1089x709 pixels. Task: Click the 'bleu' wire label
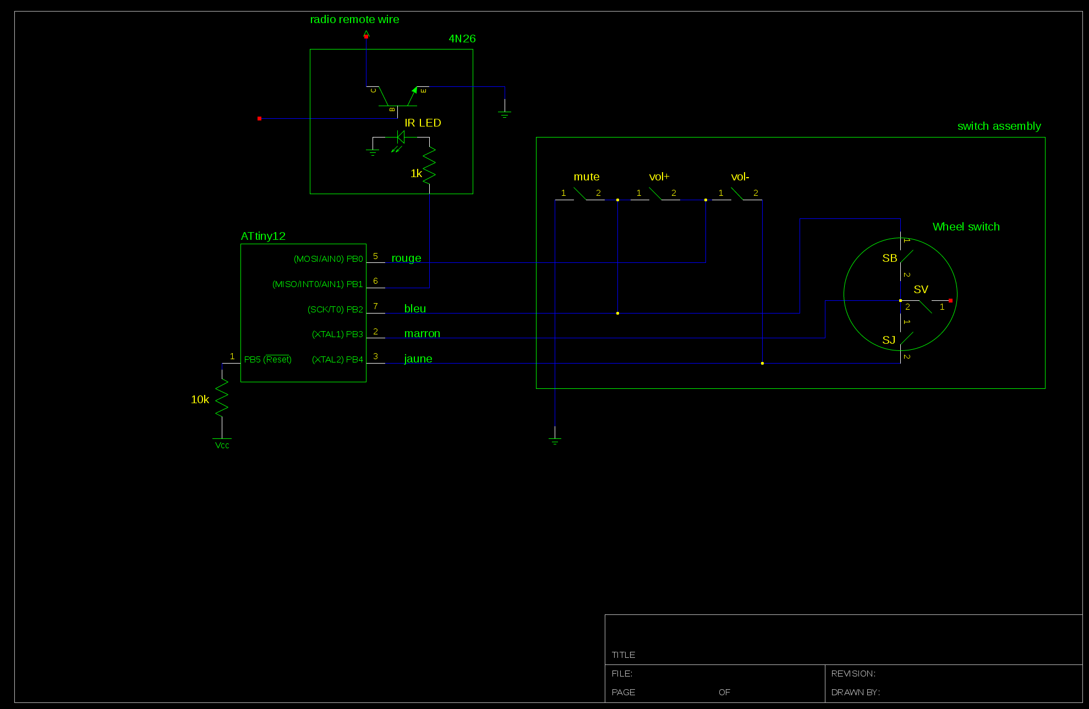(x=415, y=309)
